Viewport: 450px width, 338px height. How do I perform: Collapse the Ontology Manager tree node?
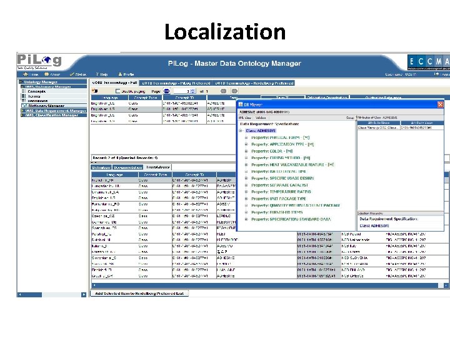(21, 82)
